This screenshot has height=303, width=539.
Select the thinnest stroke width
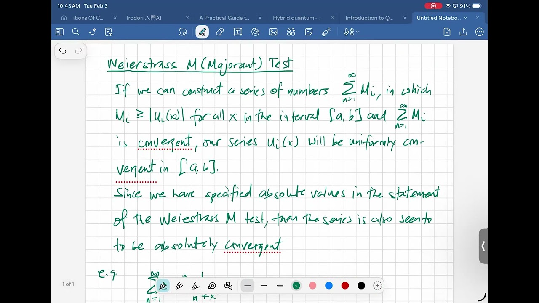tap(248, 286)
